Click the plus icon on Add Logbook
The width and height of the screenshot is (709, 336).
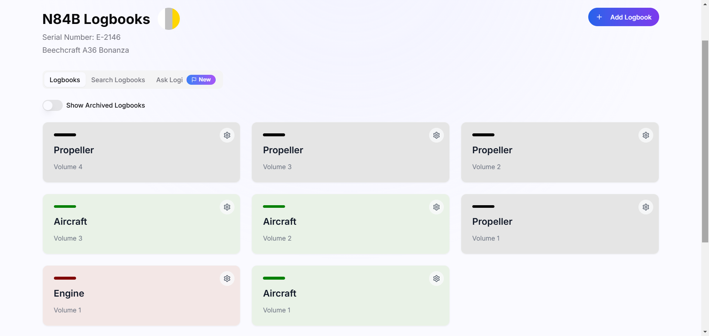click(599, 17)
